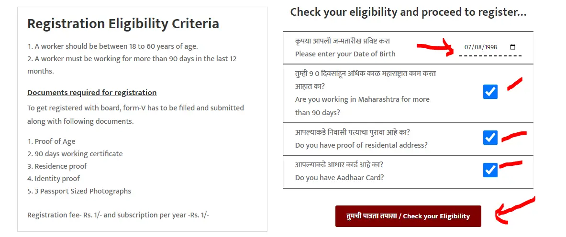Select the 'Identity proof' list item

(x=54, y=179)
